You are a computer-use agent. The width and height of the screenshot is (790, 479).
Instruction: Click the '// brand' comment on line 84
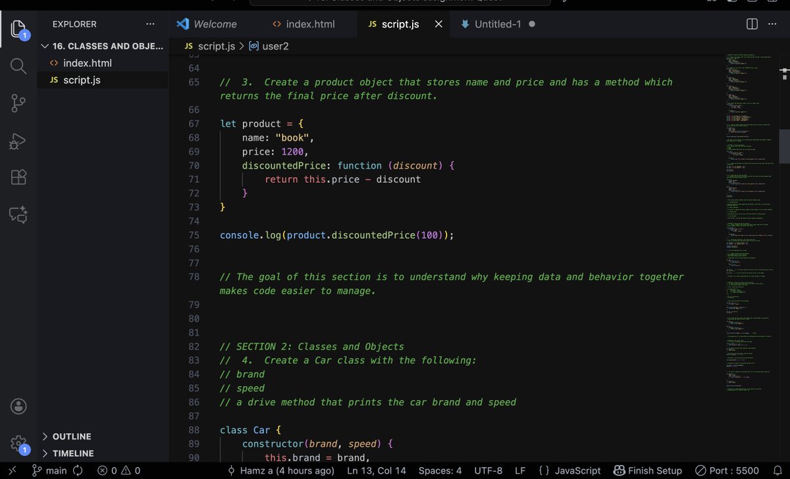(242, 374)
